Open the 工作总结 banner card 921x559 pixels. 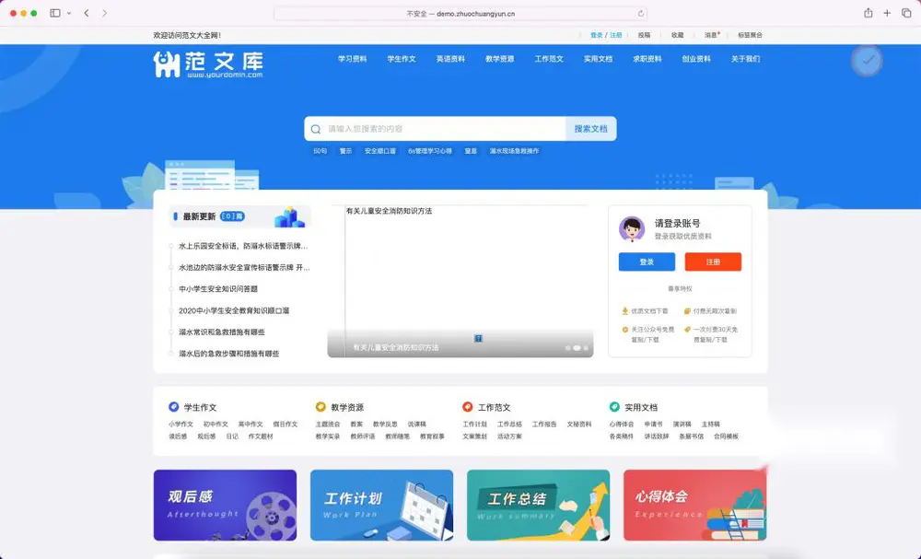pos(538,505)
